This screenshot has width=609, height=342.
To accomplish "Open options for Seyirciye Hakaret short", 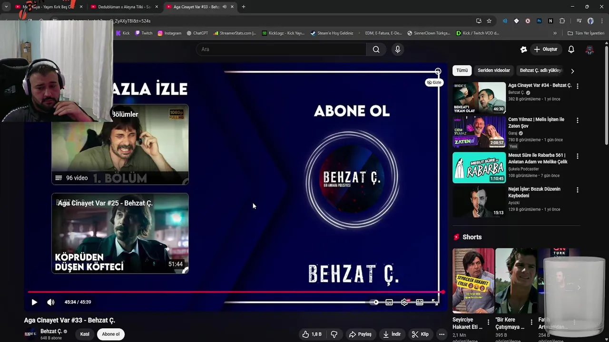I will [x=488, y=322].
